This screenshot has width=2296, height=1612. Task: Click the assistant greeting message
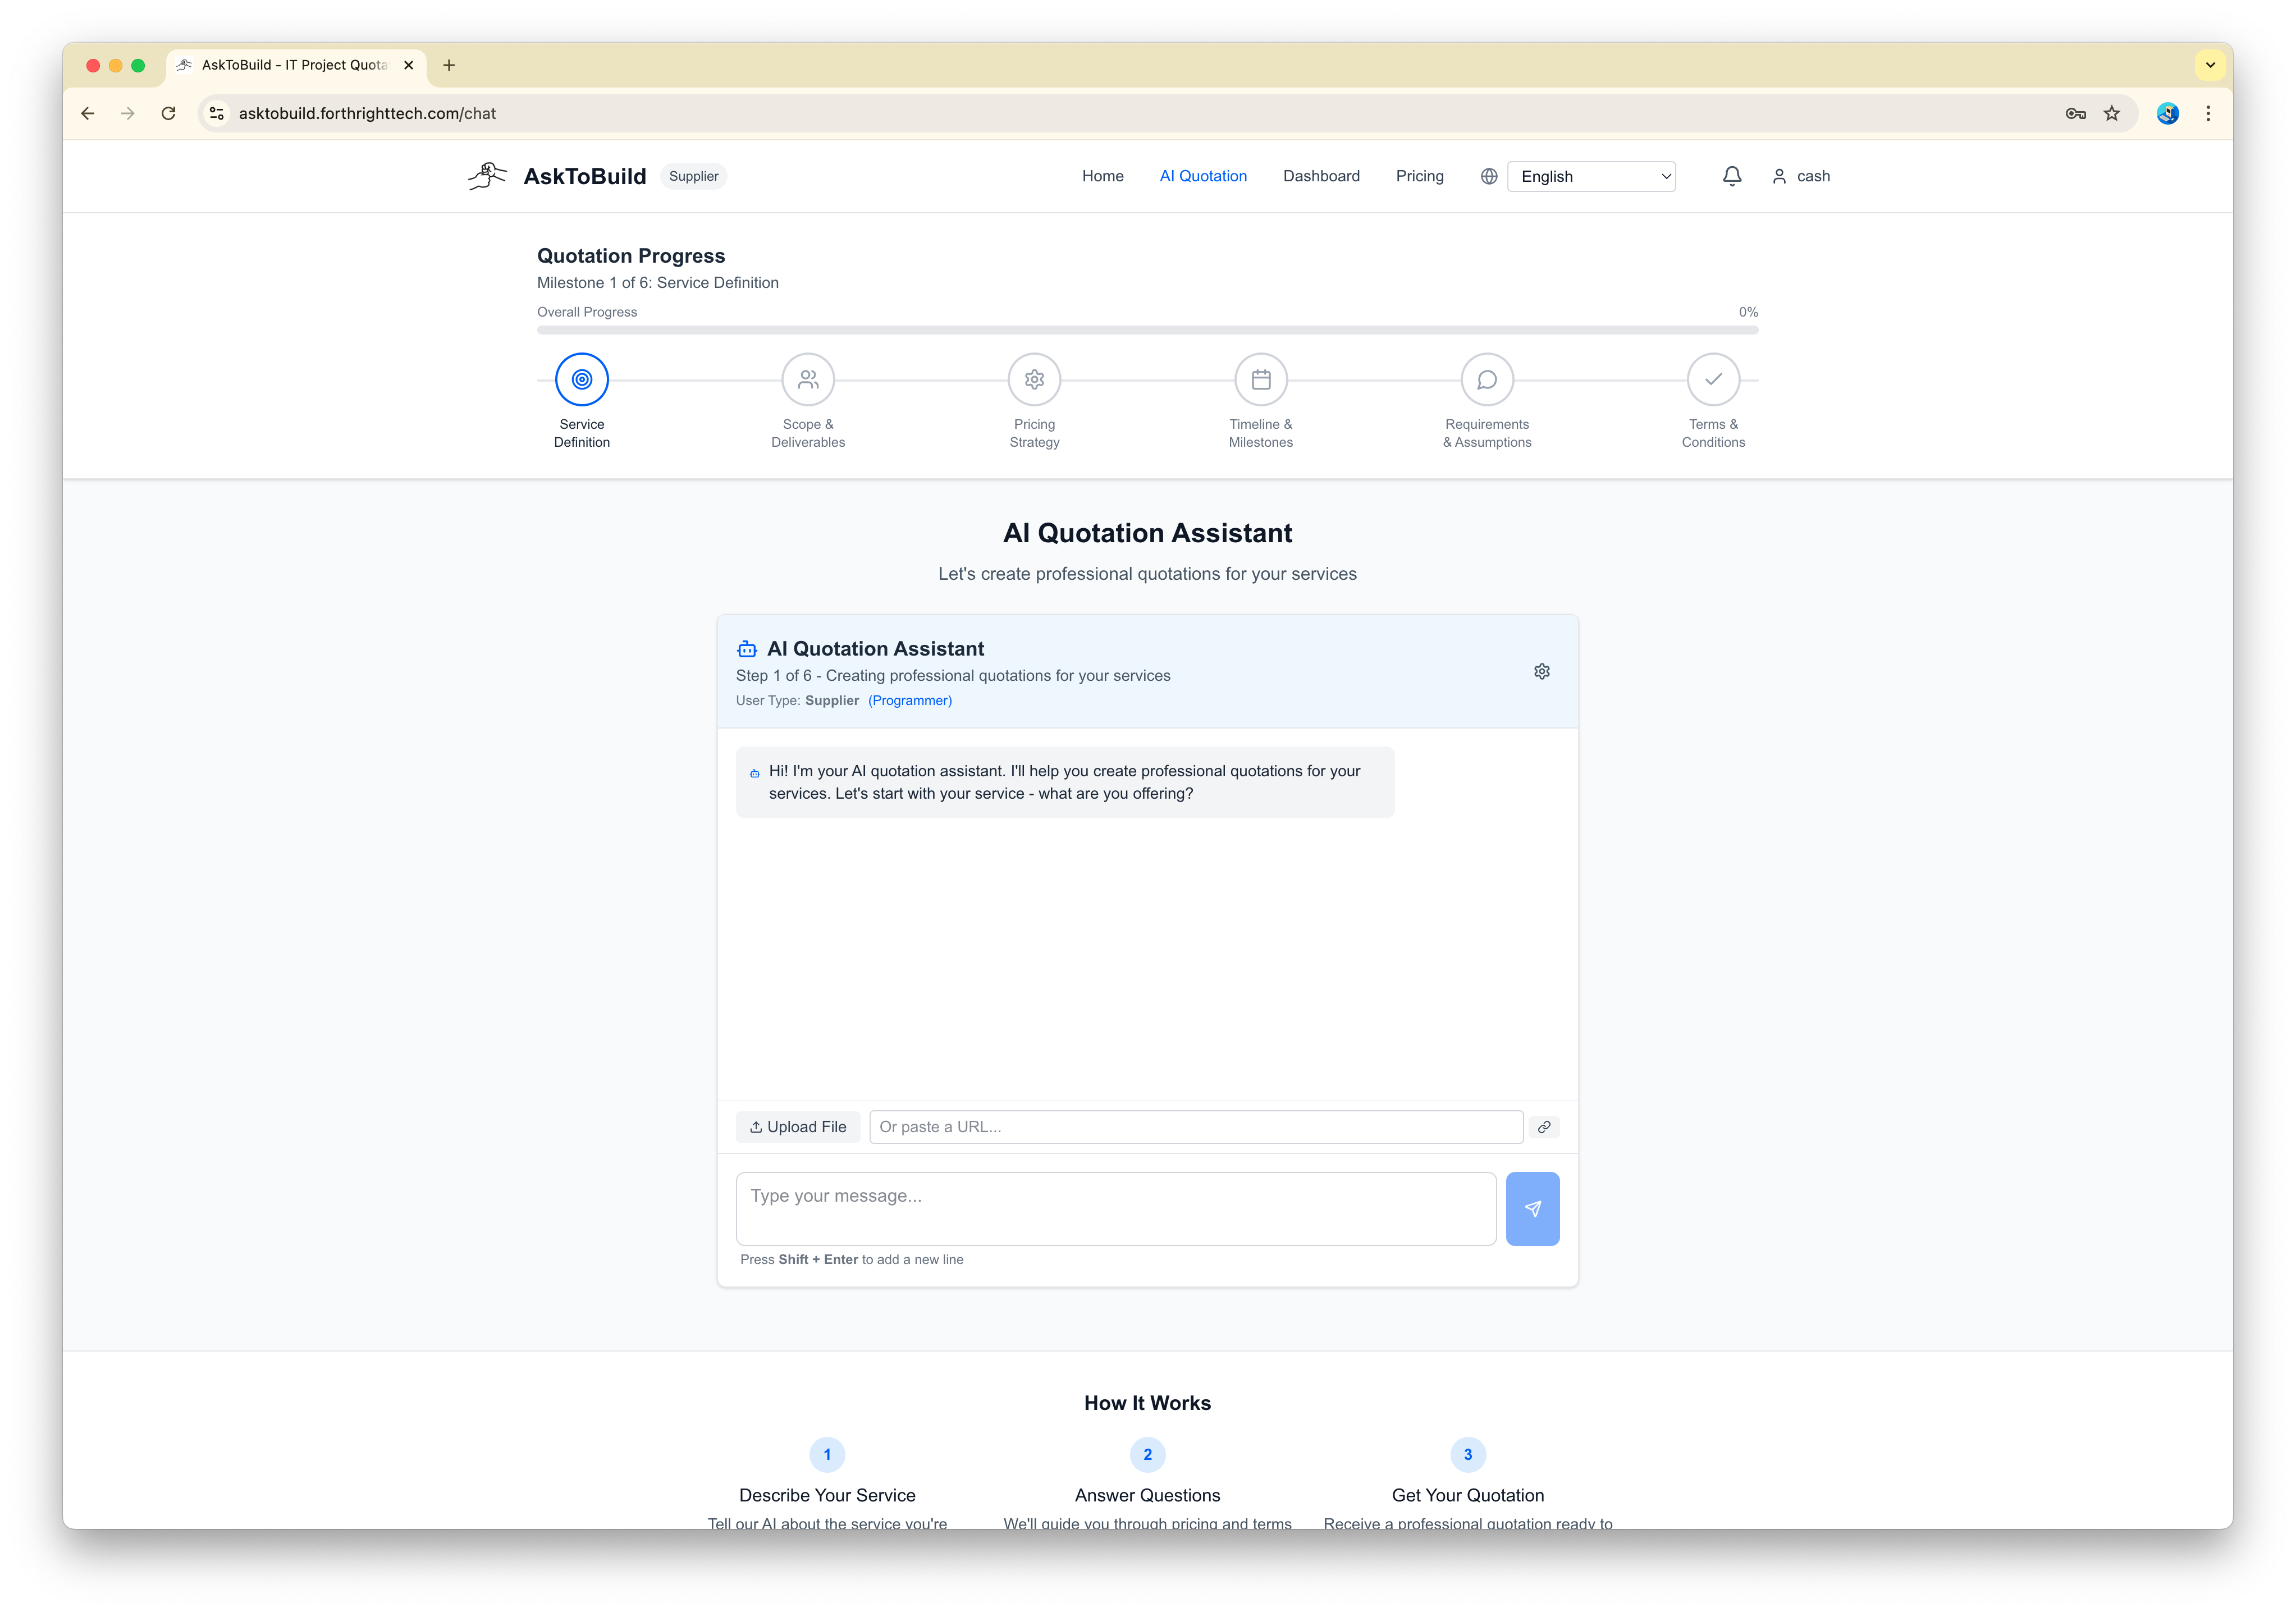point(1064,783)
